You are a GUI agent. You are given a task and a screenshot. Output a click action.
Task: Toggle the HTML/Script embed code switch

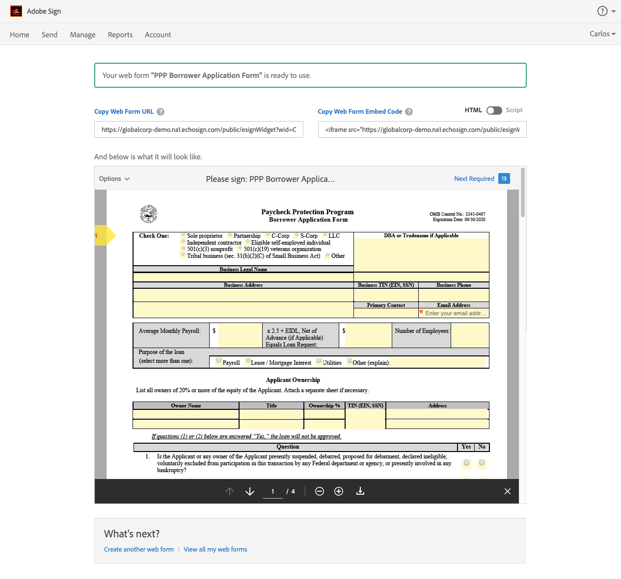(494, 110)
